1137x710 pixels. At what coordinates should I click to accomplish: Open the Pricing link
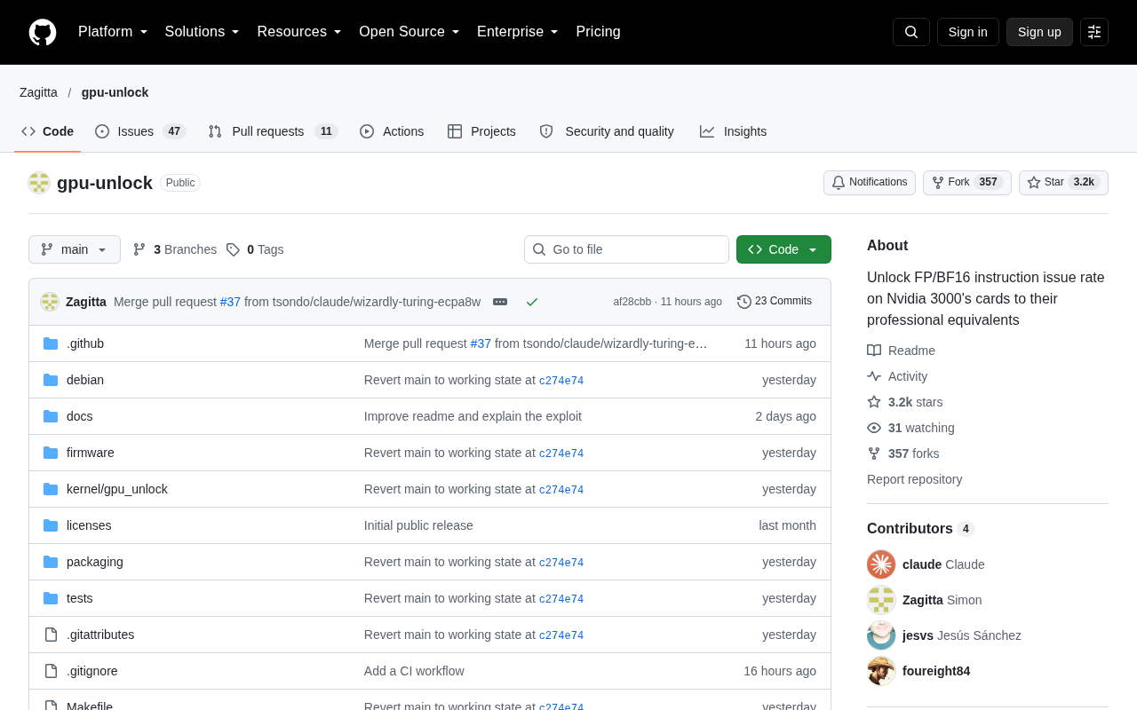[x=598, y=32]
